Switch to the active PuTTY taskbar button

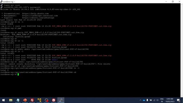(x=61, y=100)
